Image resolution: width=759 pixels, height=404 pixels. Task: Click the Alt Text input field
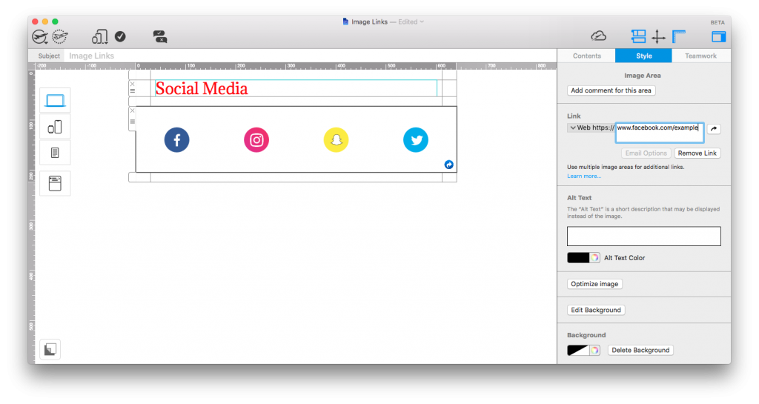pyautogui.click(x=644, y=236)
